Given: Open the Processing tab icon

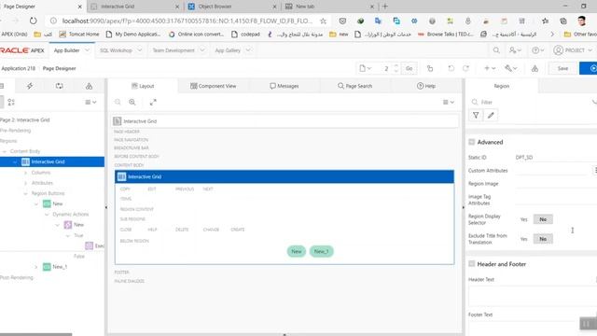Looking at the screenshot, I should (60, 86).
